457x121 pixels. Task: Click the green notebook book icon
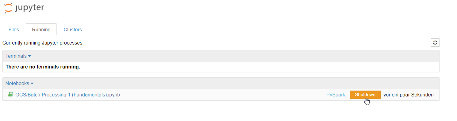pyautogui.click(x=11, y=95)
